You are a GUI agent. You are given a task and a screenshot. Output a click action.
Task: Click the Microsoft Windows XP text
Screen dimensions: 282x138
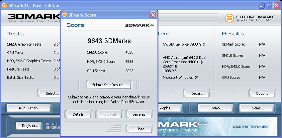(180, 78)
